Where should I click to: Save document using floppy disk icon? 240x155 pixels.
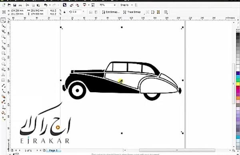click(x=15, y=5)
